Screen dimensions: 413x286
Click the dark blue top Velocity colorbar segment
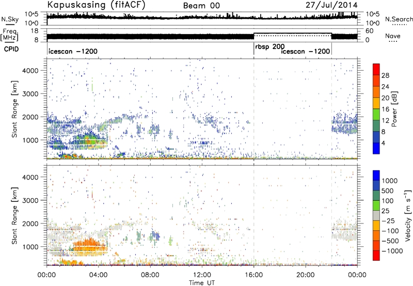pos(376,176)
